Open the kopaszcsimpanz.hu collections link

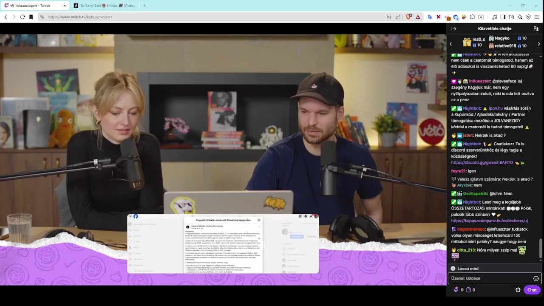tap(490, 221)
